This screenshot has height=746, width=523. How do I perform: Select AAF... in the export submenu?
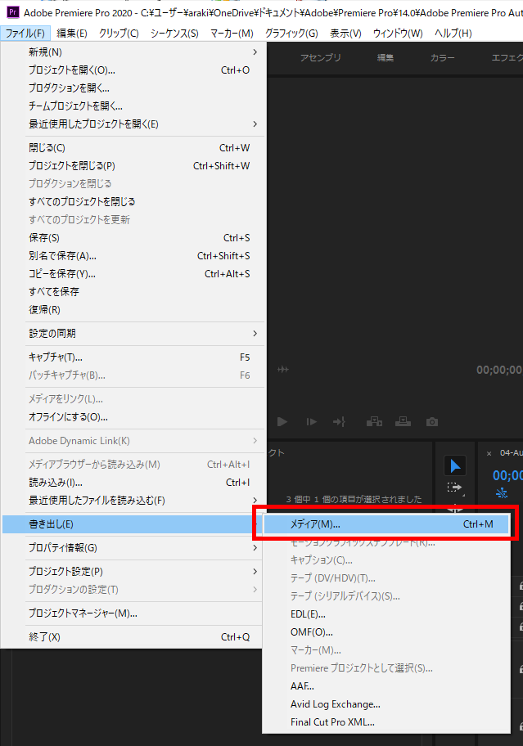click(386, 686)
